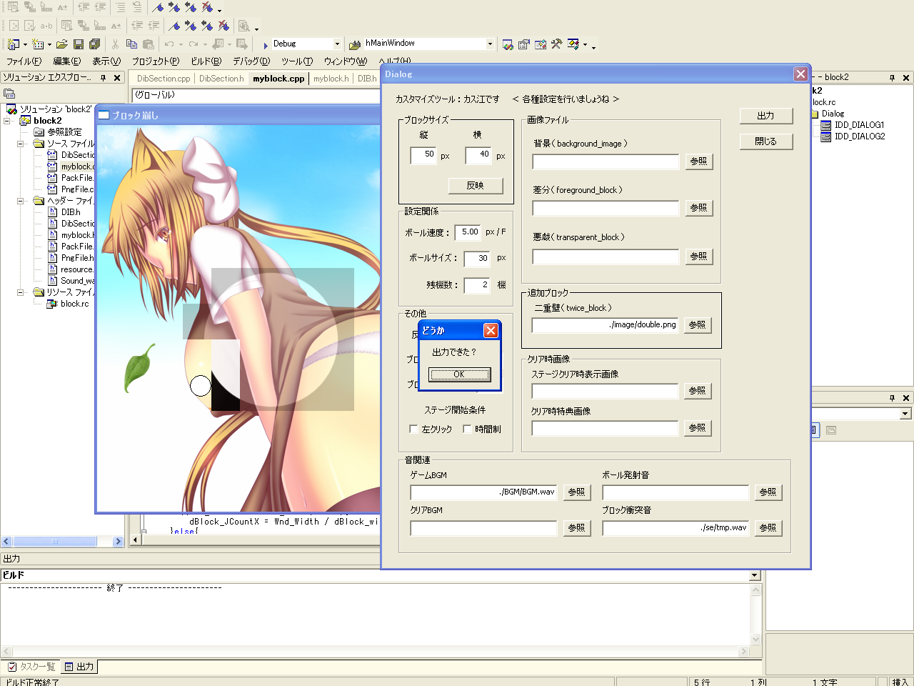The height and width of the screenshot is (686, 914).
Task: Click the 閉じる button in Dialog window
Action: tap(766, 141)
